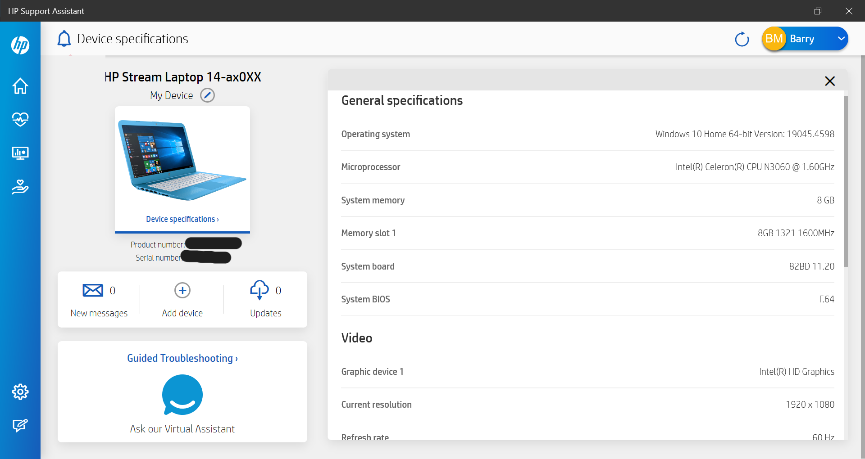Screen dimensions: 865x459
Task: Click the specifications panel scrollbar
Action: point(846,180)
